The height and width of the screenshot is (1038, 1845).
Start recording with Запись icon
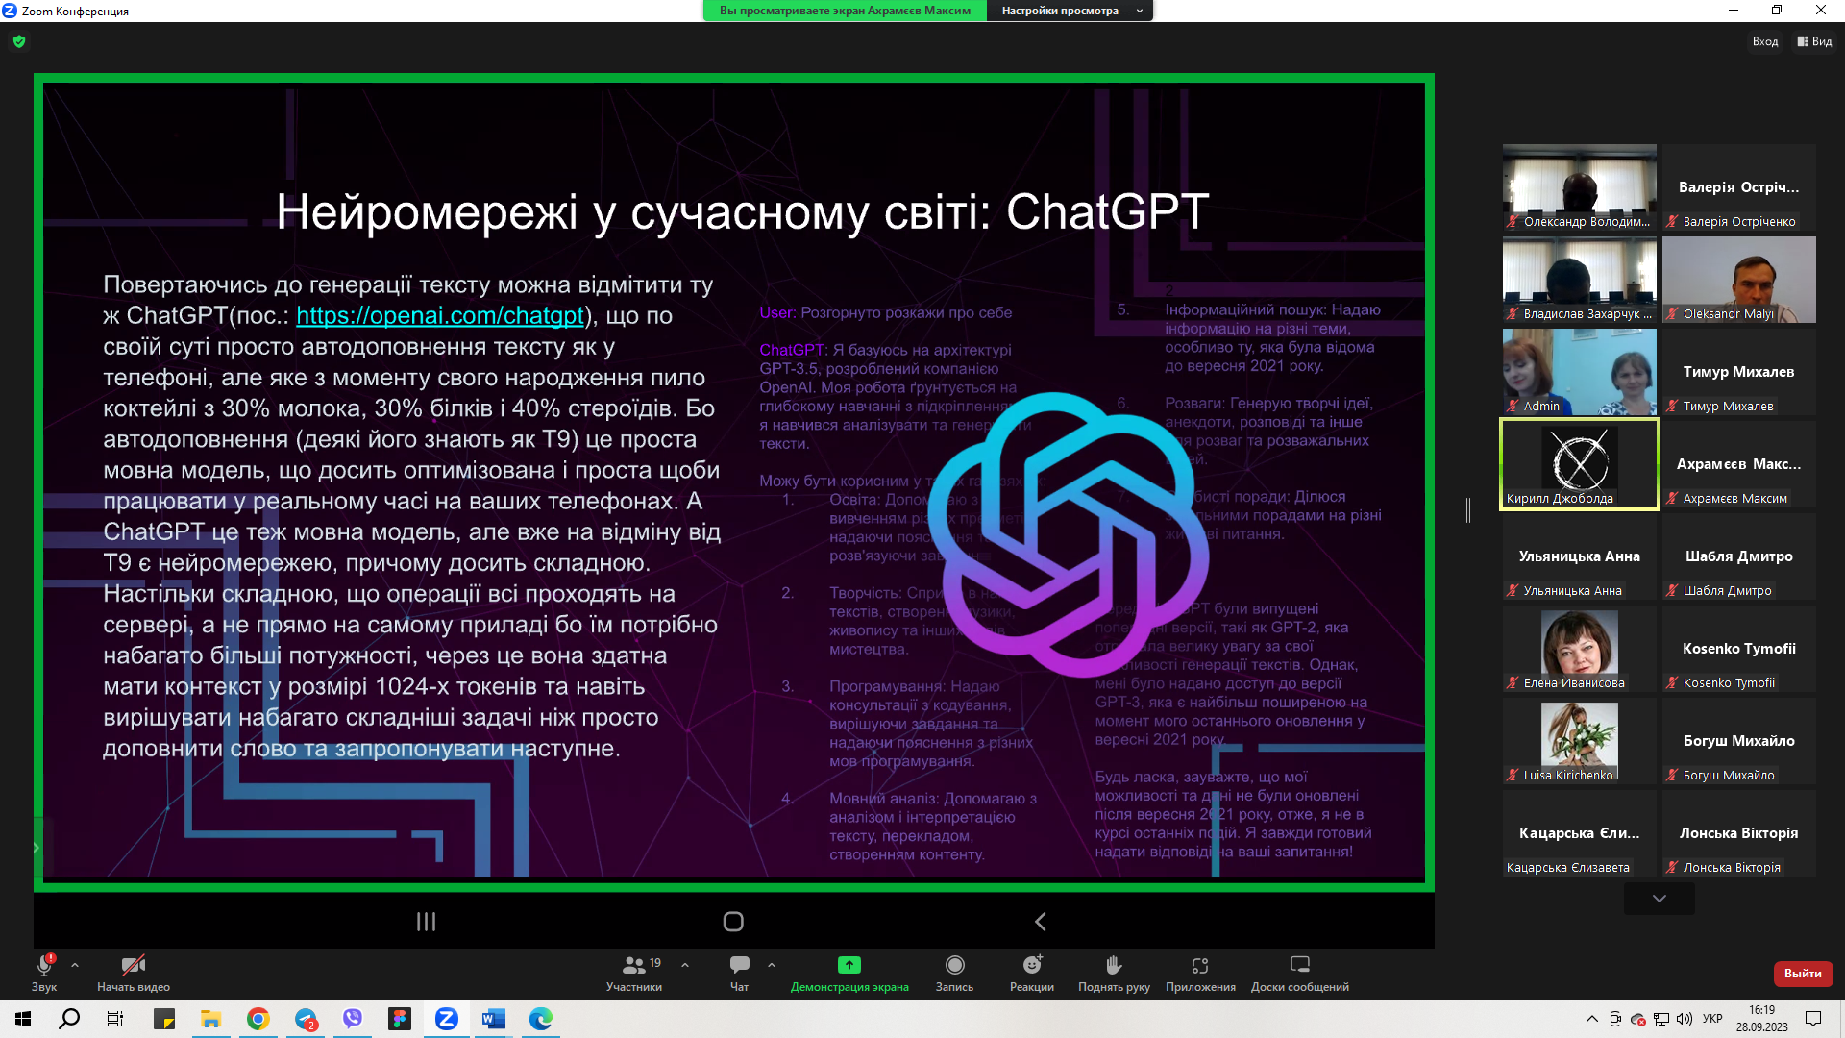[x=954, y=965]
